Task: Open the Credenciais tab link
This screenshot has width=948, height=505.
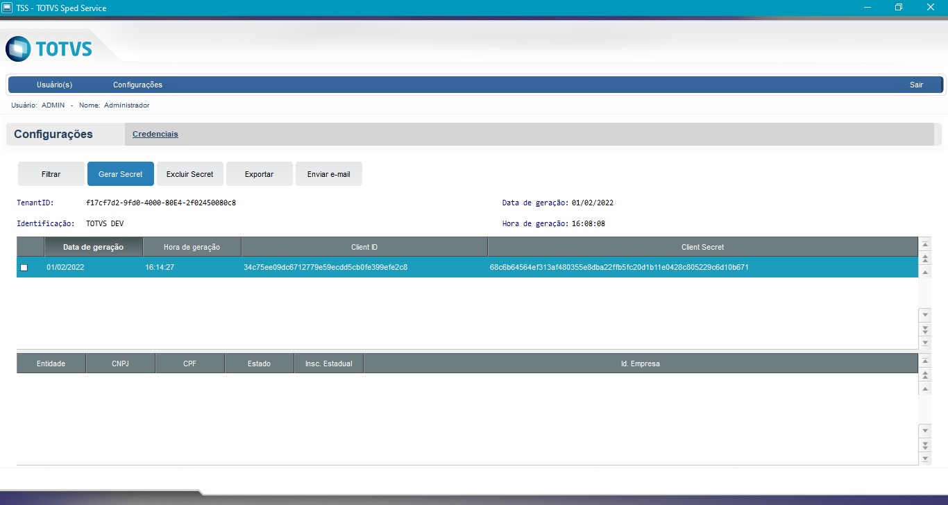Action: (x=155, y=134)
